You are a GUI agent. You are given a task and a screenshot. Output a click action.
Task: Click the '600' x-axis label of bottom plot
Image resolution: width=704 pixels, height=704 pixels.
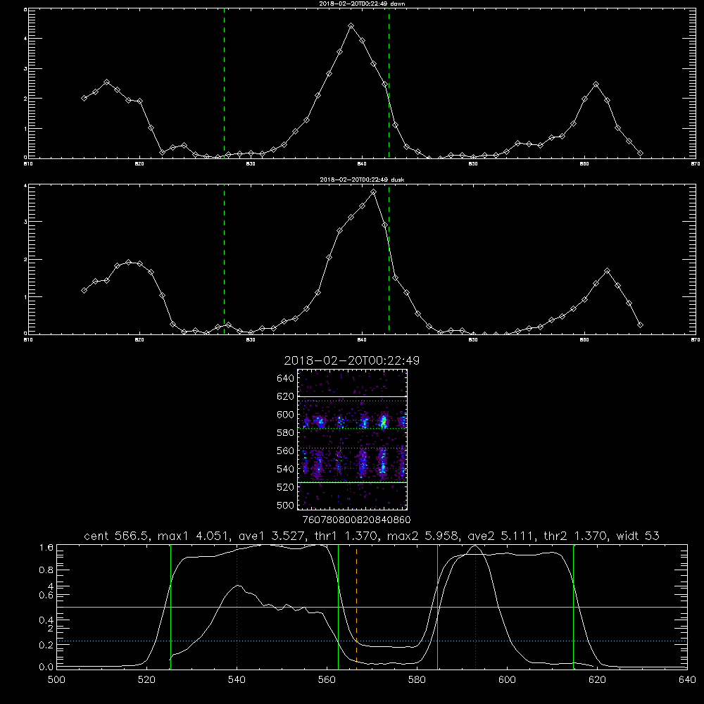pos(508,680)
